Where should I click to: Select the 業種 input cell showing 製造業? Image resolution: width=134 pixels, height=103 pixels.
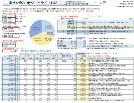14,29
